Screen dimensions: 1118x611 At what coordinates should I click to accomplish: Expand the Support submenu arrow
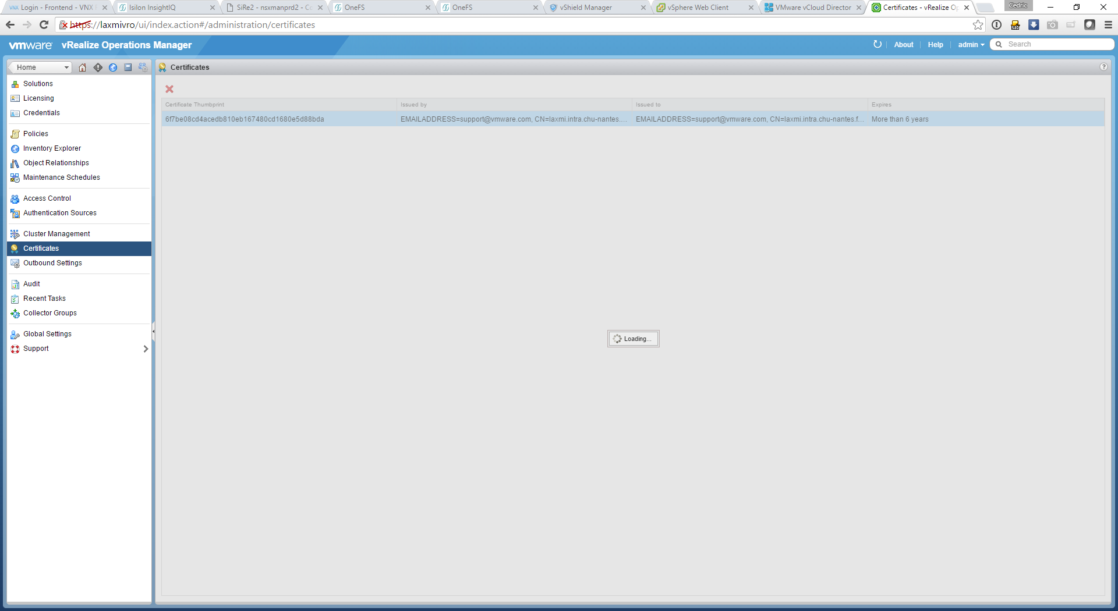[146, 349]
